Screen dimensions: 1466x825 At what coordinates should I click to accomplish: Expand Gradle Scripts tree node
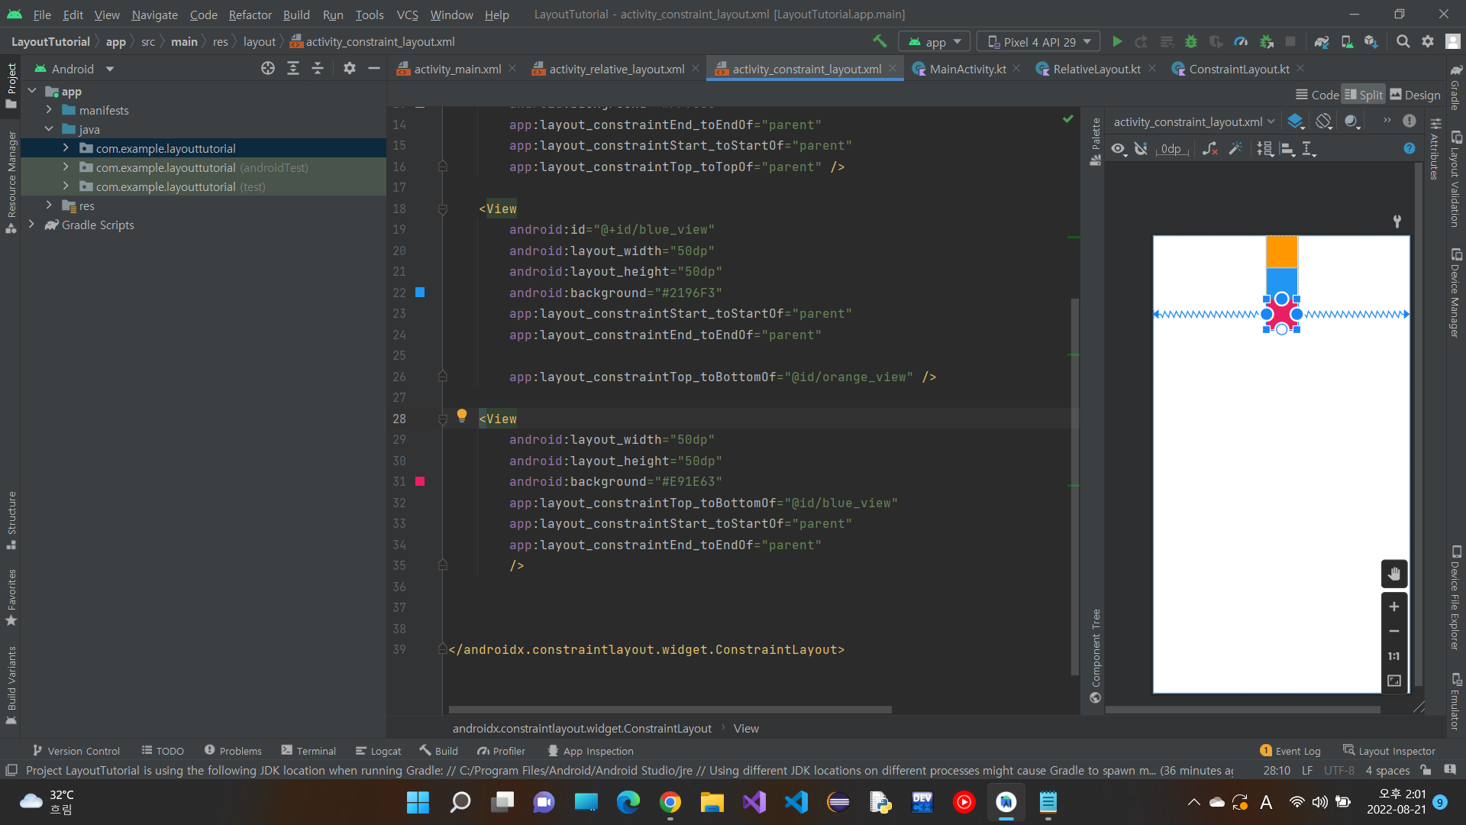click(x=31, y=225)
